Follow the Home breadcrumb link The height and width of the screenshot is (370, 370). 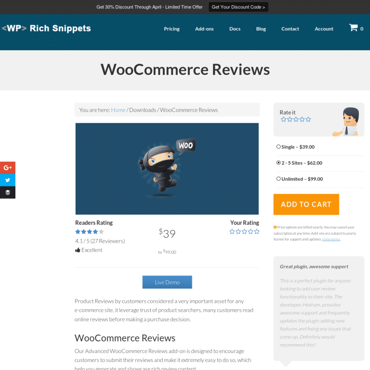click(118, 110)
